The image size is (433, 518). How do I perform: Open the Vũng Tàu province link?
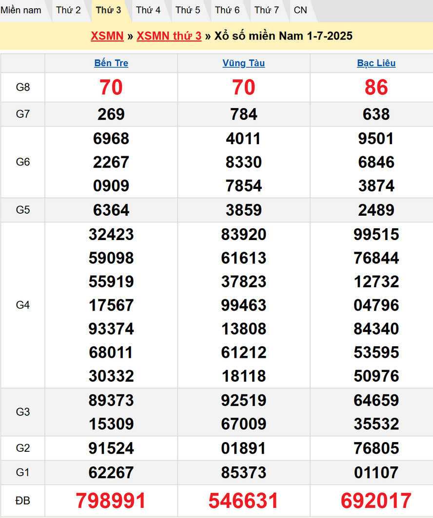(x=244, y=63)
